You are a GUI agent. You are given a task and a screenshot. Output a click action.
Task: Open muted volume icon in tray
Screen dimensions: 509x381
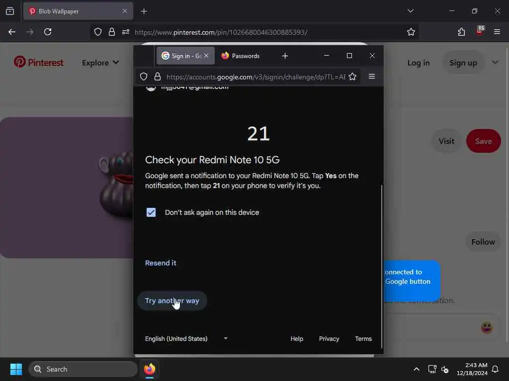tap(445, 369)
